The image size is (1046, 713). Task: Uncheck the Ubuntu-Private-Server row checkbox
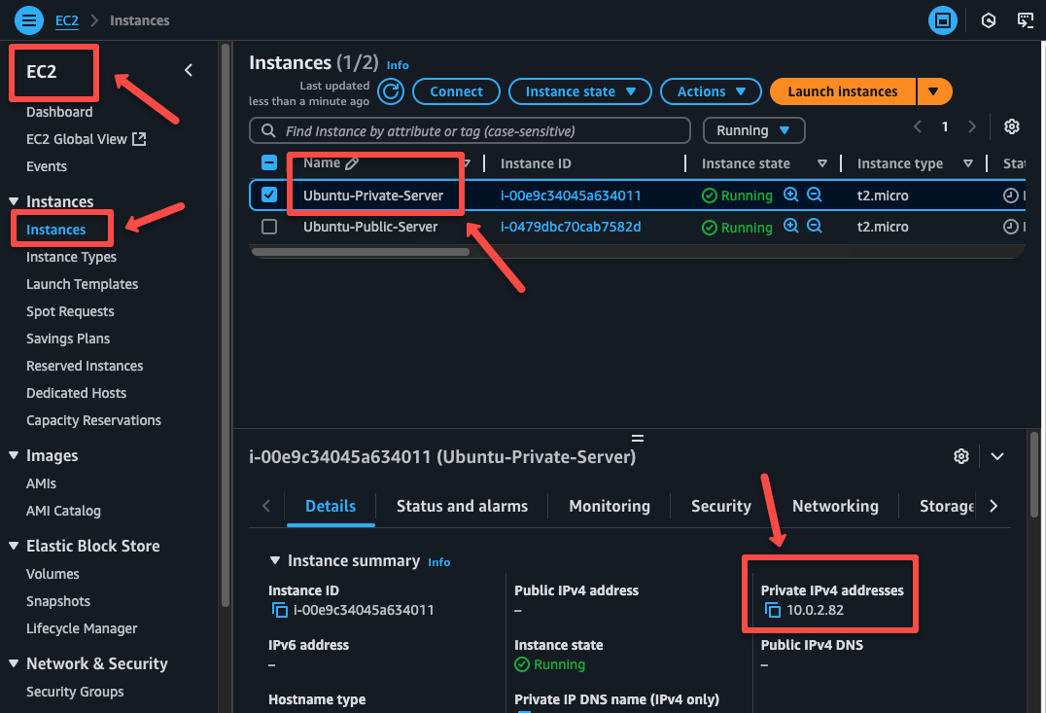click(x=269, y=195)
